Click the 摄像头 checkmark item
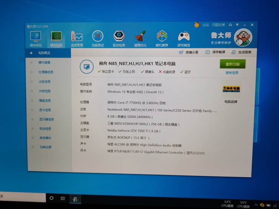The height and width of the screenshot is (209, 279). coord(148,72)
